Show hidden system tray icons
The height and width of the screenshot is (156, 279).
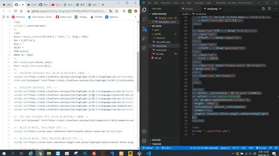point(233,153)
